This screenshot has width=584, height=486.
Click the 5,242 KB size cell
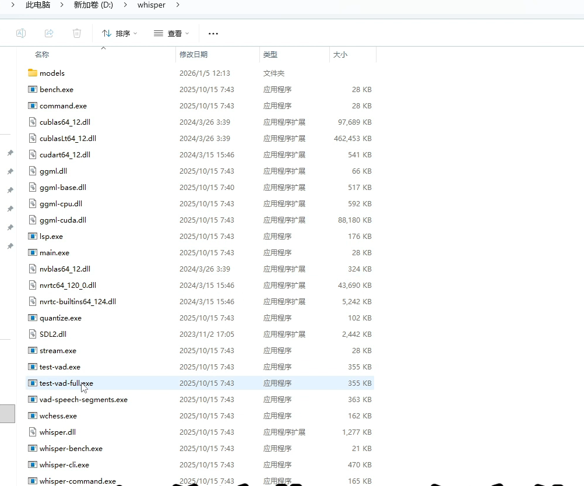[x=357, y=302]
